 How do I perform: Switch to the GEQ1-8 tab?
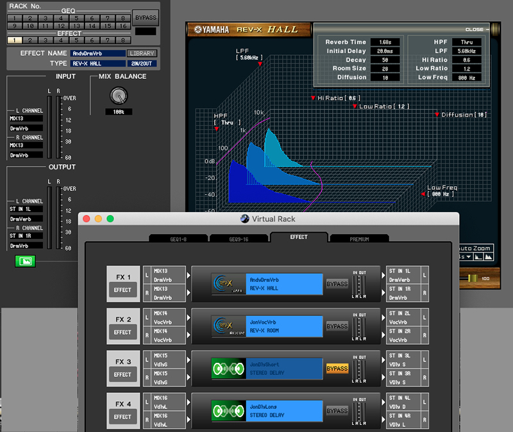point(178,238)
